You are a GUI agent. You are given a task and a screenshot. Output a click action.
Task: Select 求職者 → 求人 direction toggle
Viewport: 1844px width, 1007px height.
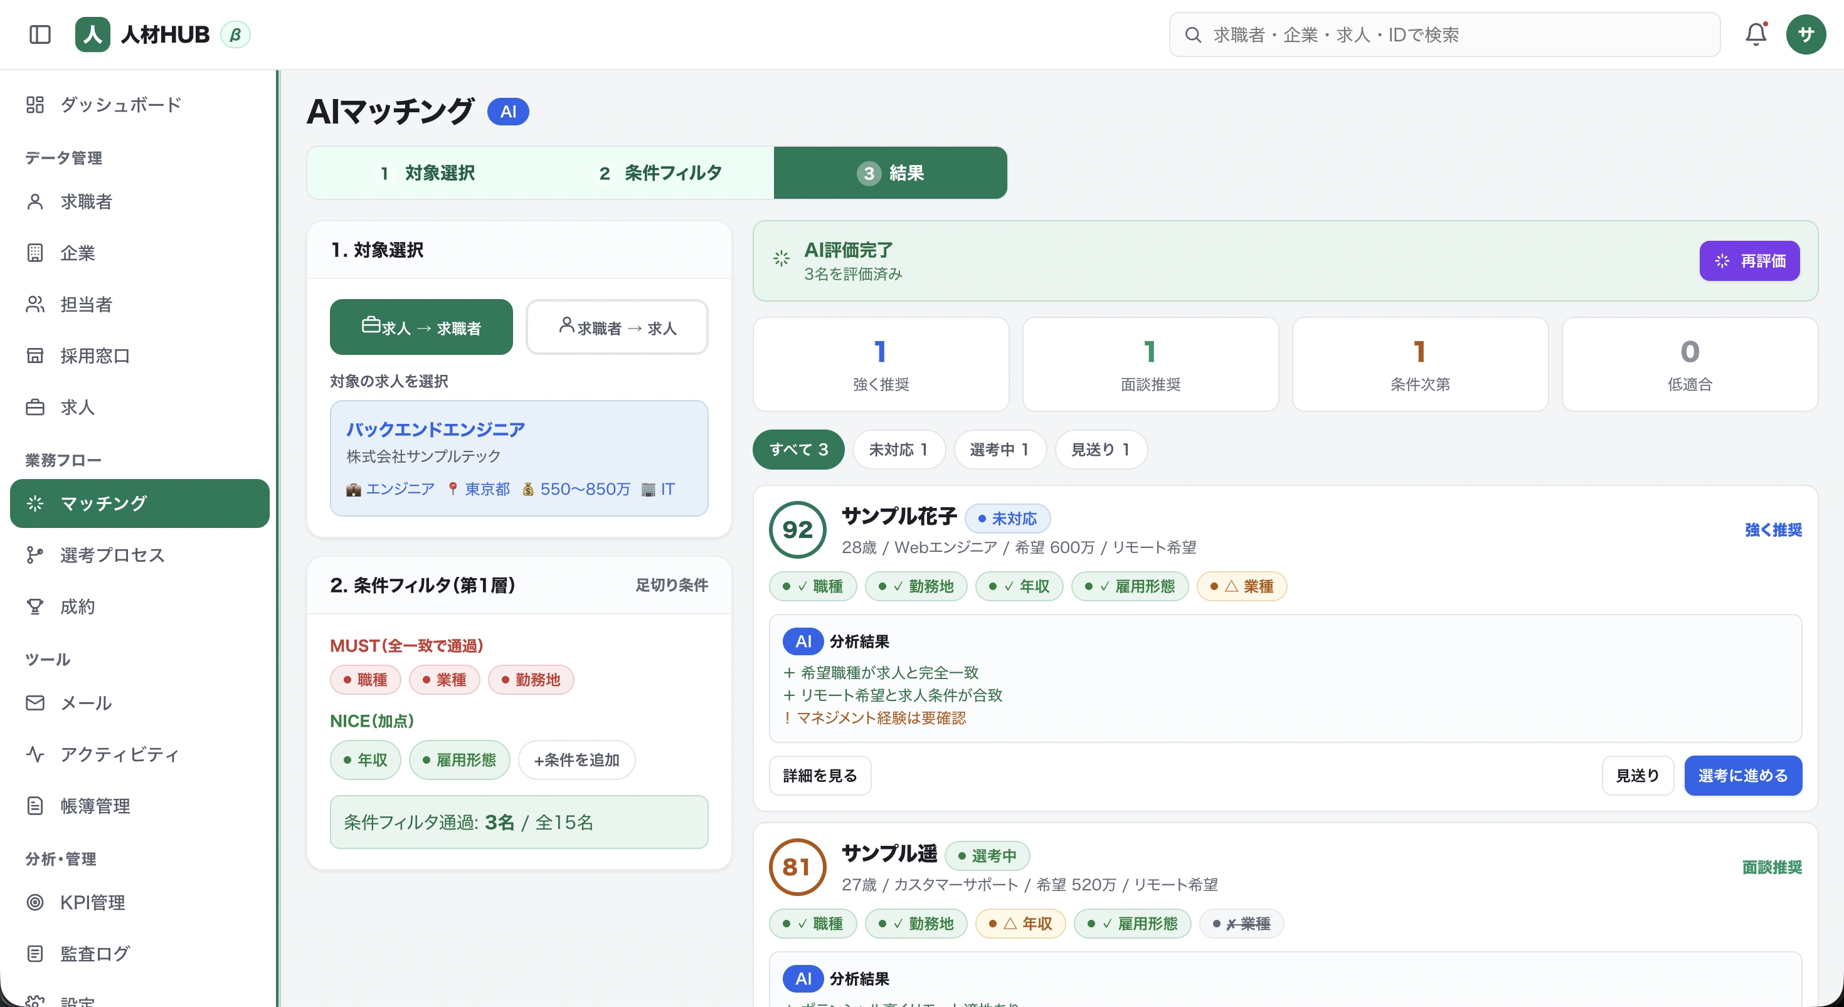tap(617, 327)
